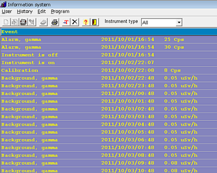The height and width of the screenshot is (173, 217).
Task: Select Background, gamma row at 2011/10/03/08:48
Action: [x=109, y=155]
